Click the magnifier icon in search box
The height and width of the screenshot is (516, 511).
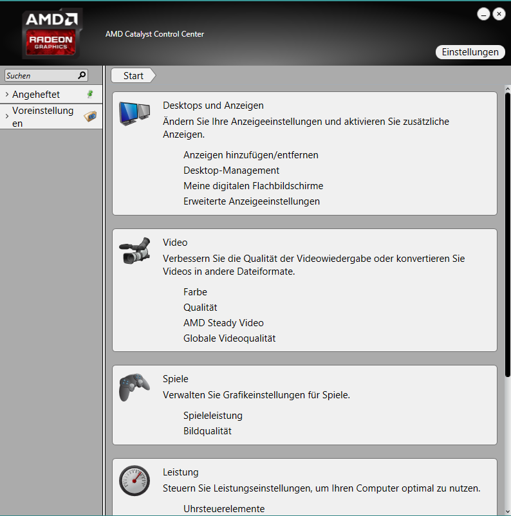click(x=82, y=75)
